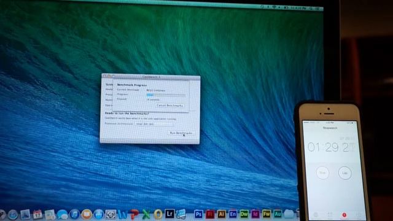Screen dimensions: 393x221
Task: Tap the red Stopwatch tab on the phone
Action: click(344, 215)
